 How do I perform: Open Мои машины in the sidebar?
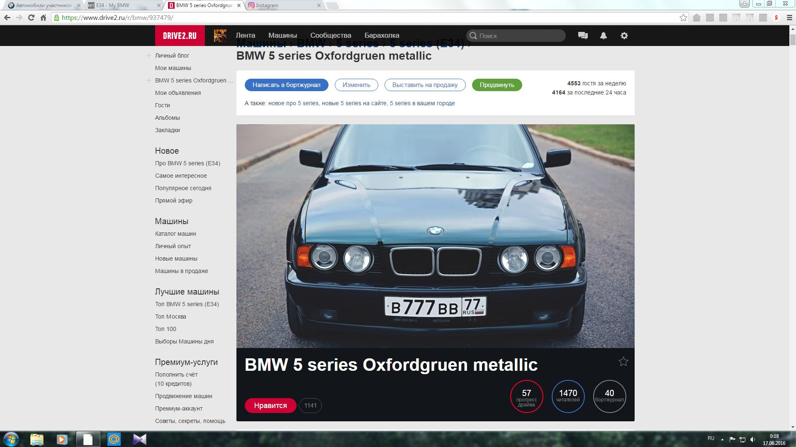pos(173,68)
